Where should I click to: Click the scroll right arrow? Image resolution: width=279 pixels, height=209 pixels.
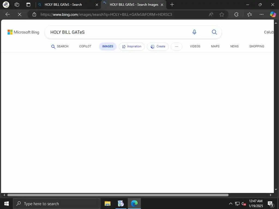point(271,195)
